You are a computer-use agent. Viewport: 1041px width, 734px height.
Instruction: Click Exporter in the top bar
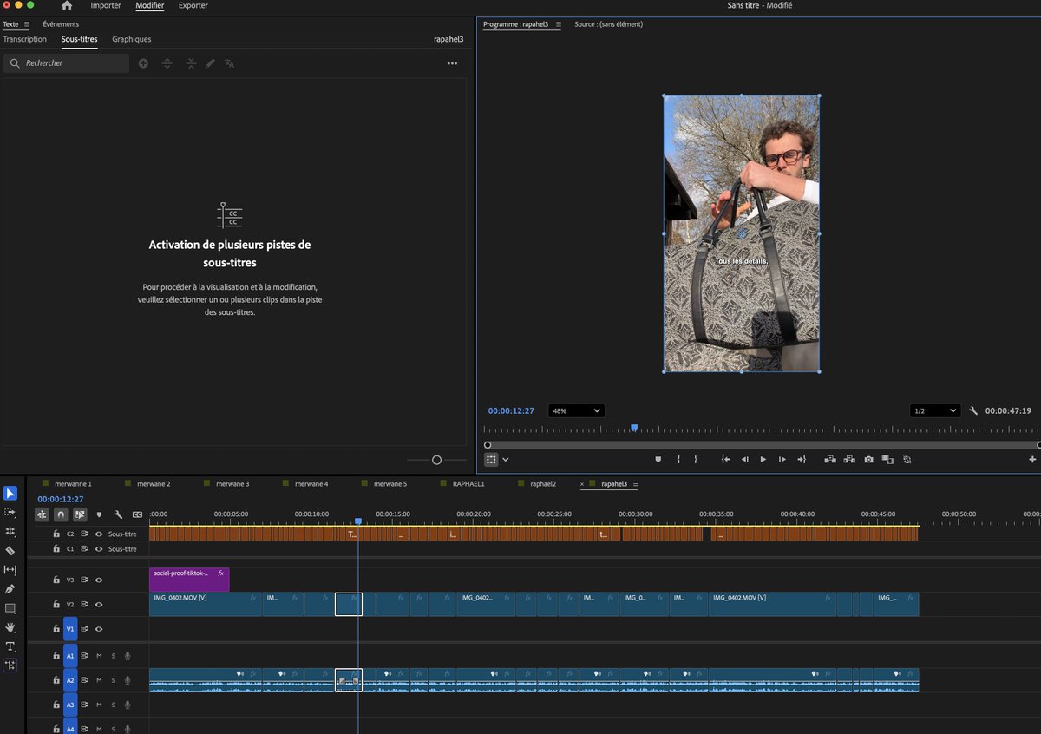point(193,6)
